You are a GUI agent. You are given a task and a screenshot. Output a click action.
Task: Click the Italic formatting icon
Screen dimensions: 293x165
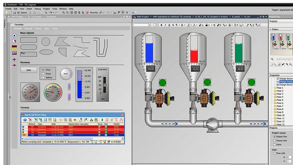tap(165, 25)
